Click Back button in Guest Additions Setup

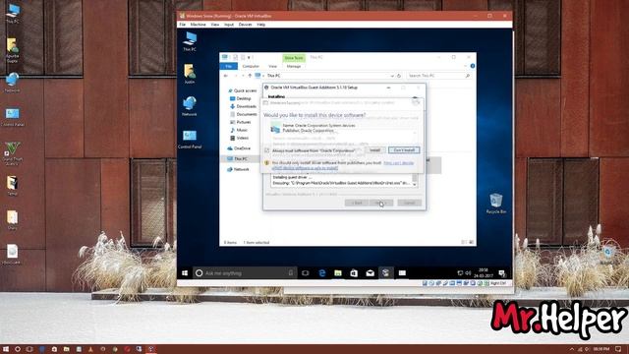[x=357, y=203]
